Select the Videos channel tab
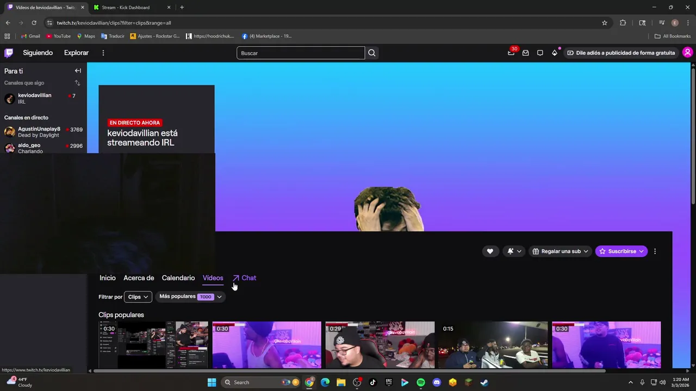The height and width of the screenshot is (391, 696). point(213,278)
